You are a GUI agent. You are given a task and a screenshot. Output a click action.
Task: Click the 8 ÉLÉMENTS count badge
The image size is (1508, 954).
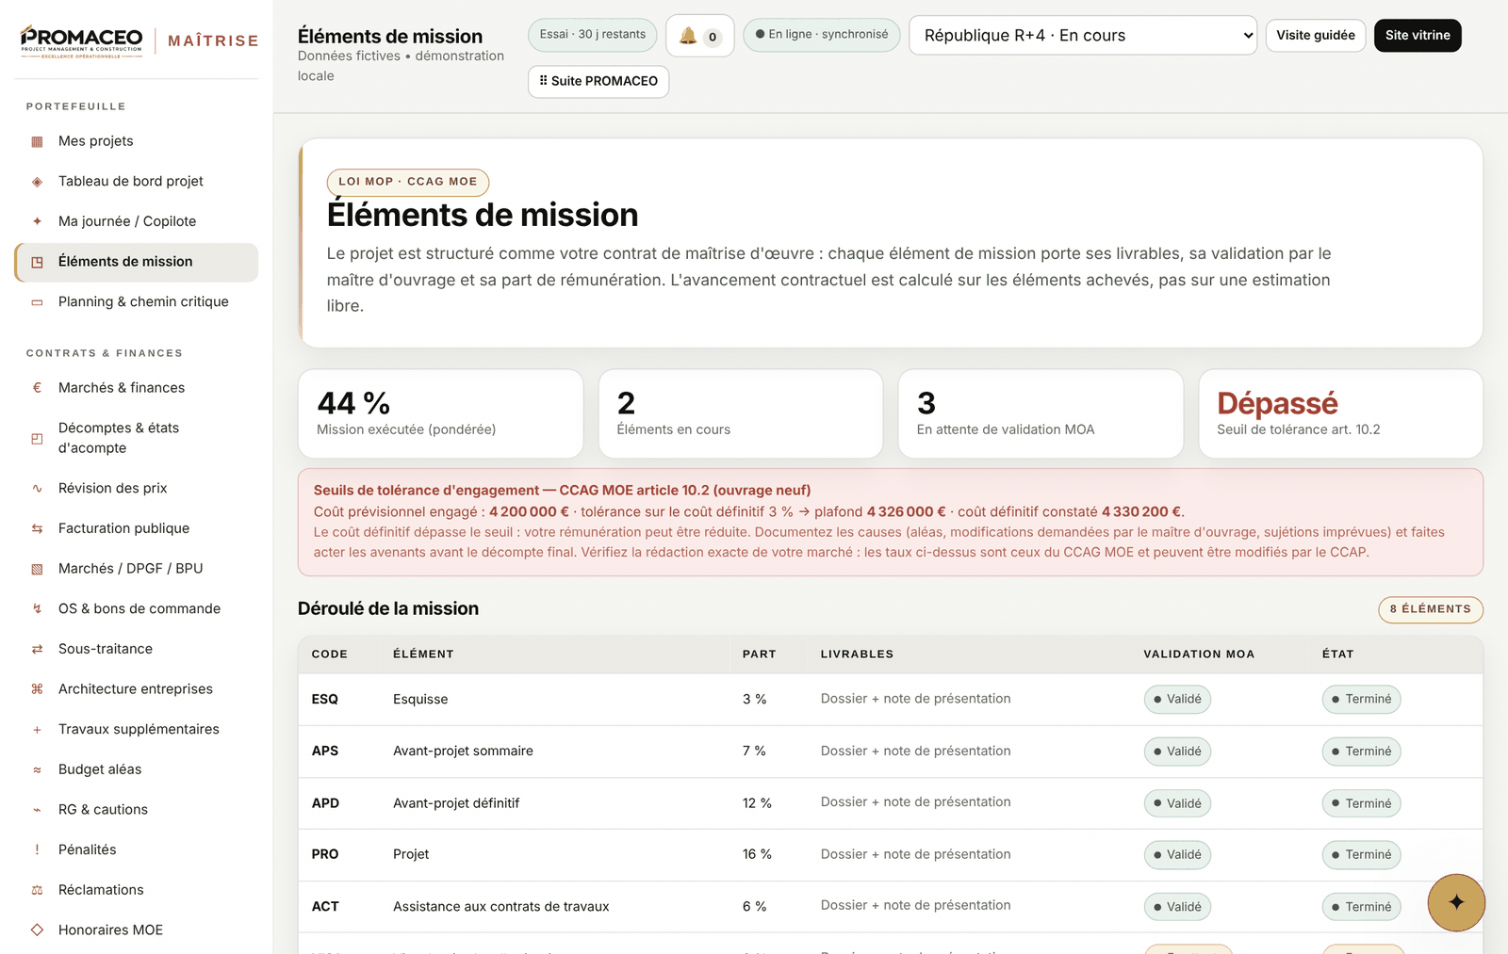[1431, 609]
